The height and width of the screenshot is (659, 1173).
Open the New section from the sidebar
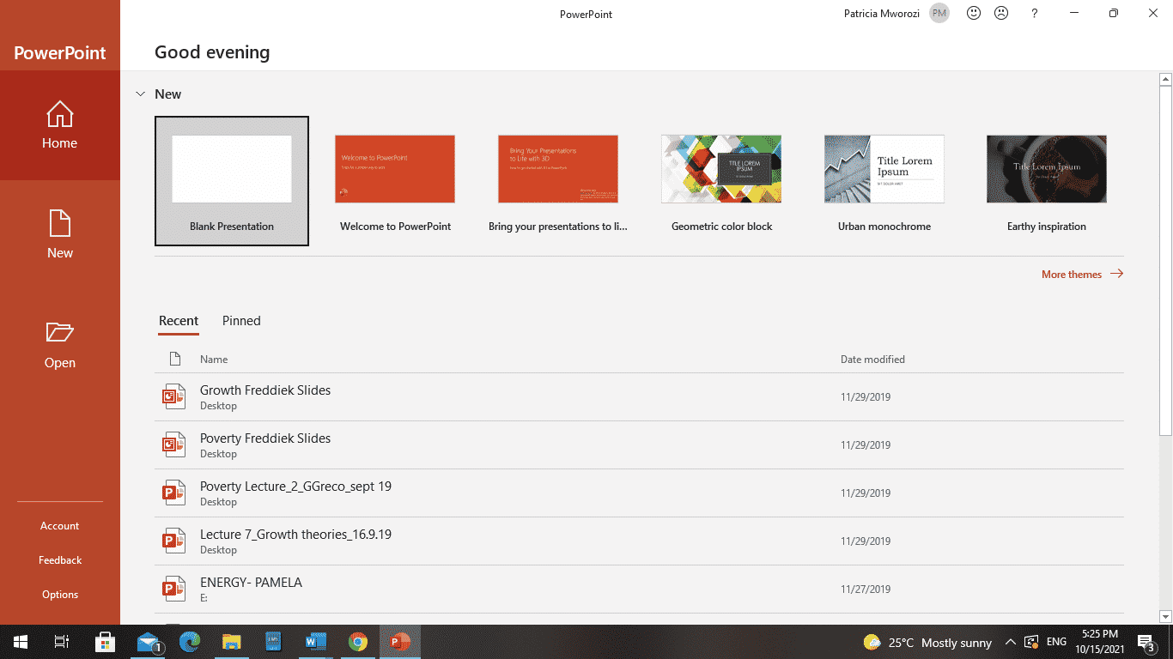click(x=59, y=235)
